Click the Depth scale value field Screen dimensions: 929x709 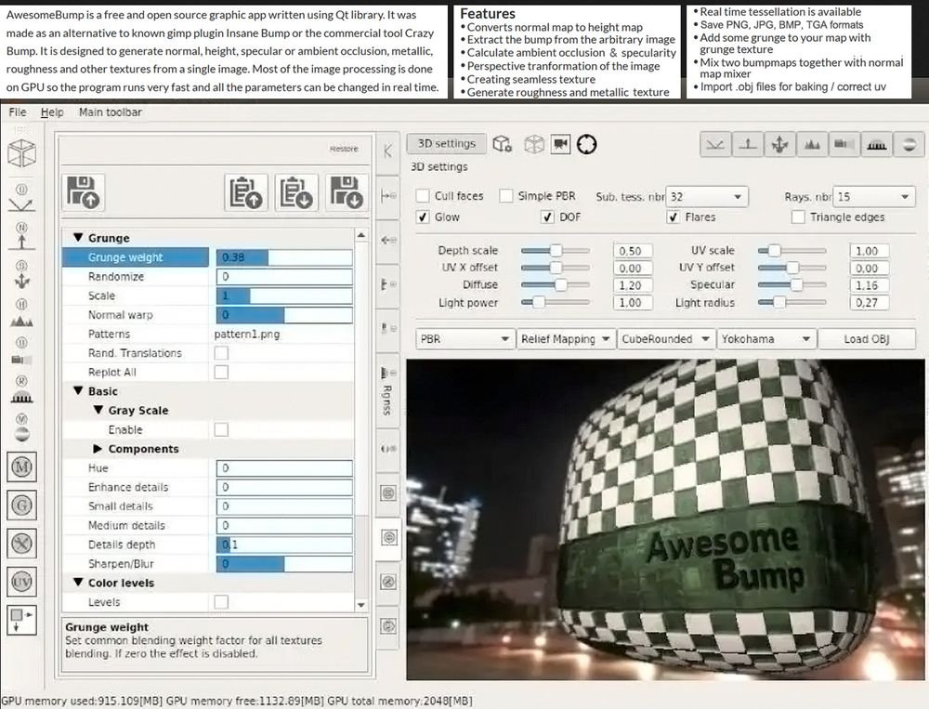point(633,251)
